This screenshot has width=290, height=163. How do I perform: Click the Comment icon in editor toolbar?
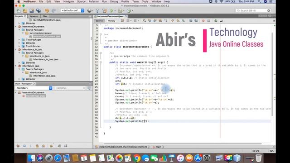216,21
